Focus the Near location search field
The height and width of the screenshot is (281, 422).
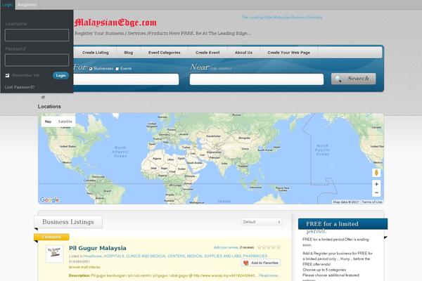click(x=257, y=79)
